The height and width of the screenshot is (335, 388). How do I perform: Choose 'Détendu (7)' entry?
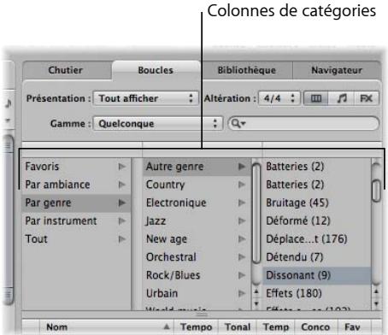pyautogui.click(x=317, y=257)
